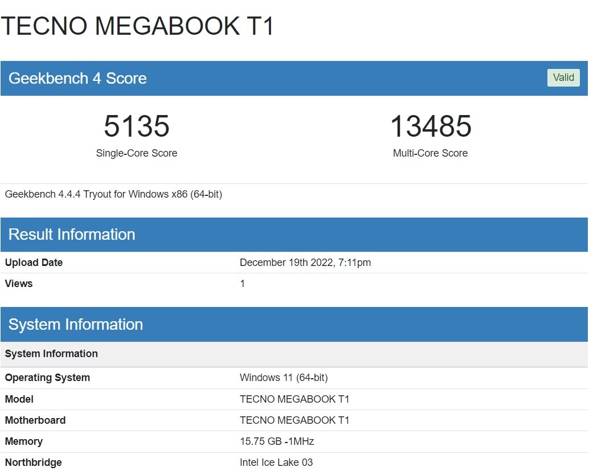Click the green Valid badge
This screenshot has height=471, width=589.
(x=563, y=78)
